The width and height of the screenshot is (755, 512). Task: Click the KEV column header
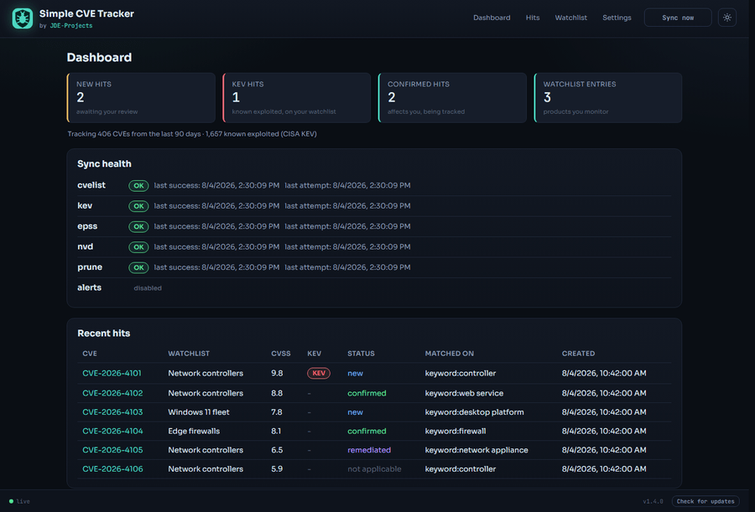[x=314, y=353]
